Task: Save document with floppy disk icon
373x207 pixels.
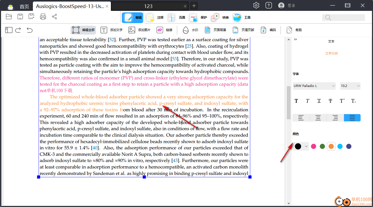Action: (20, 17)
